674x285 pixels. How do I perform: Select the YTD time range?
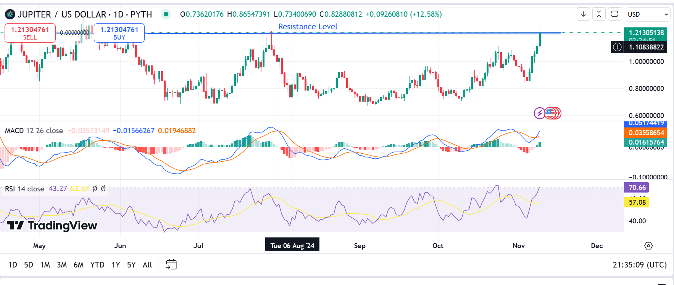click(97, 265)
